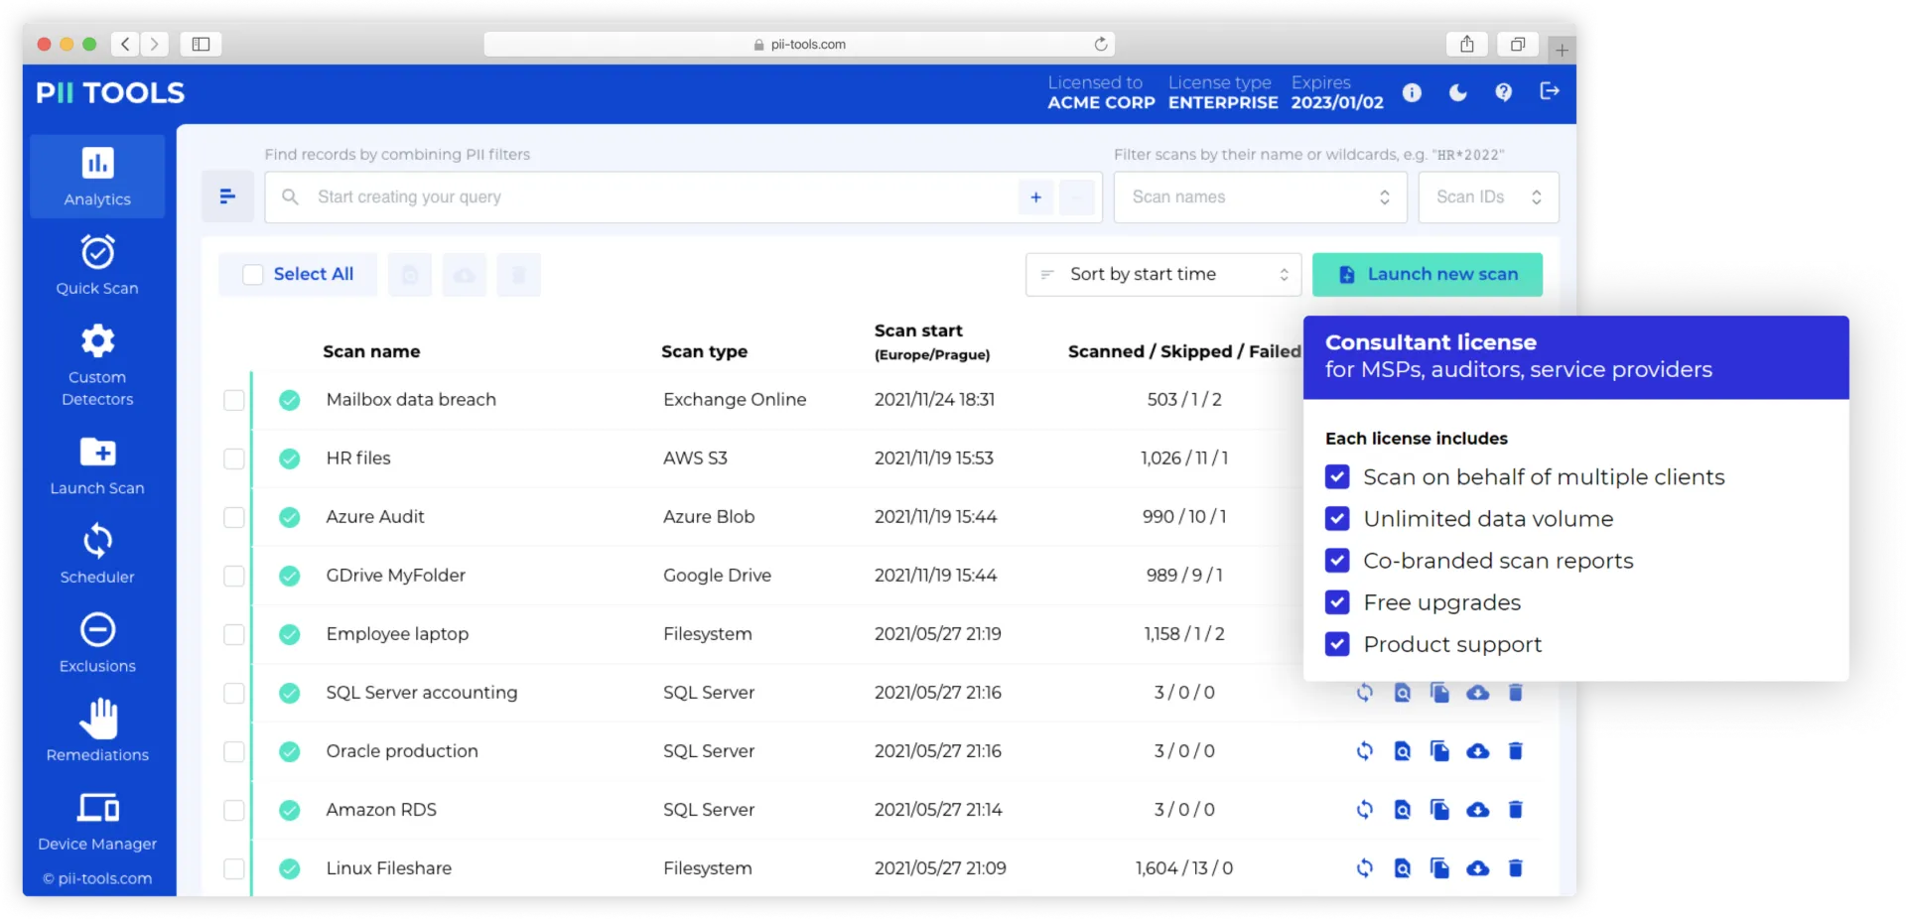Toggle dark mode moon icon
Viewport: 1906px width, 919px height.
tap(1457, 92)
